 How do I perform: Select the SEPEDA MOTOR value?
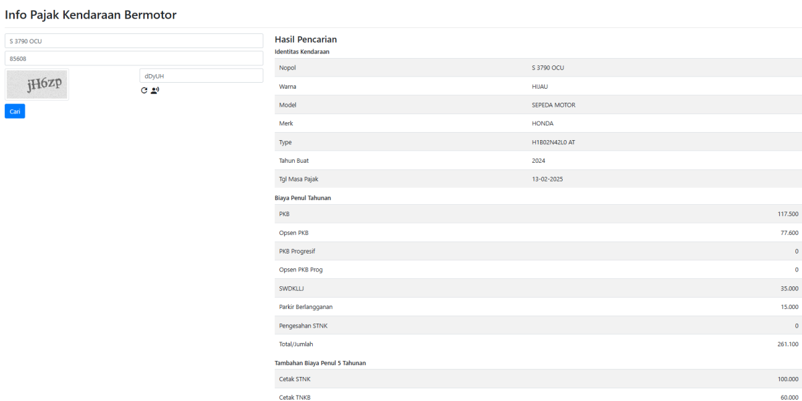pos(553,105)
